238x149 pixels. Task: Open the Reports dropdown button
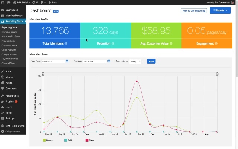pos(220,10)
